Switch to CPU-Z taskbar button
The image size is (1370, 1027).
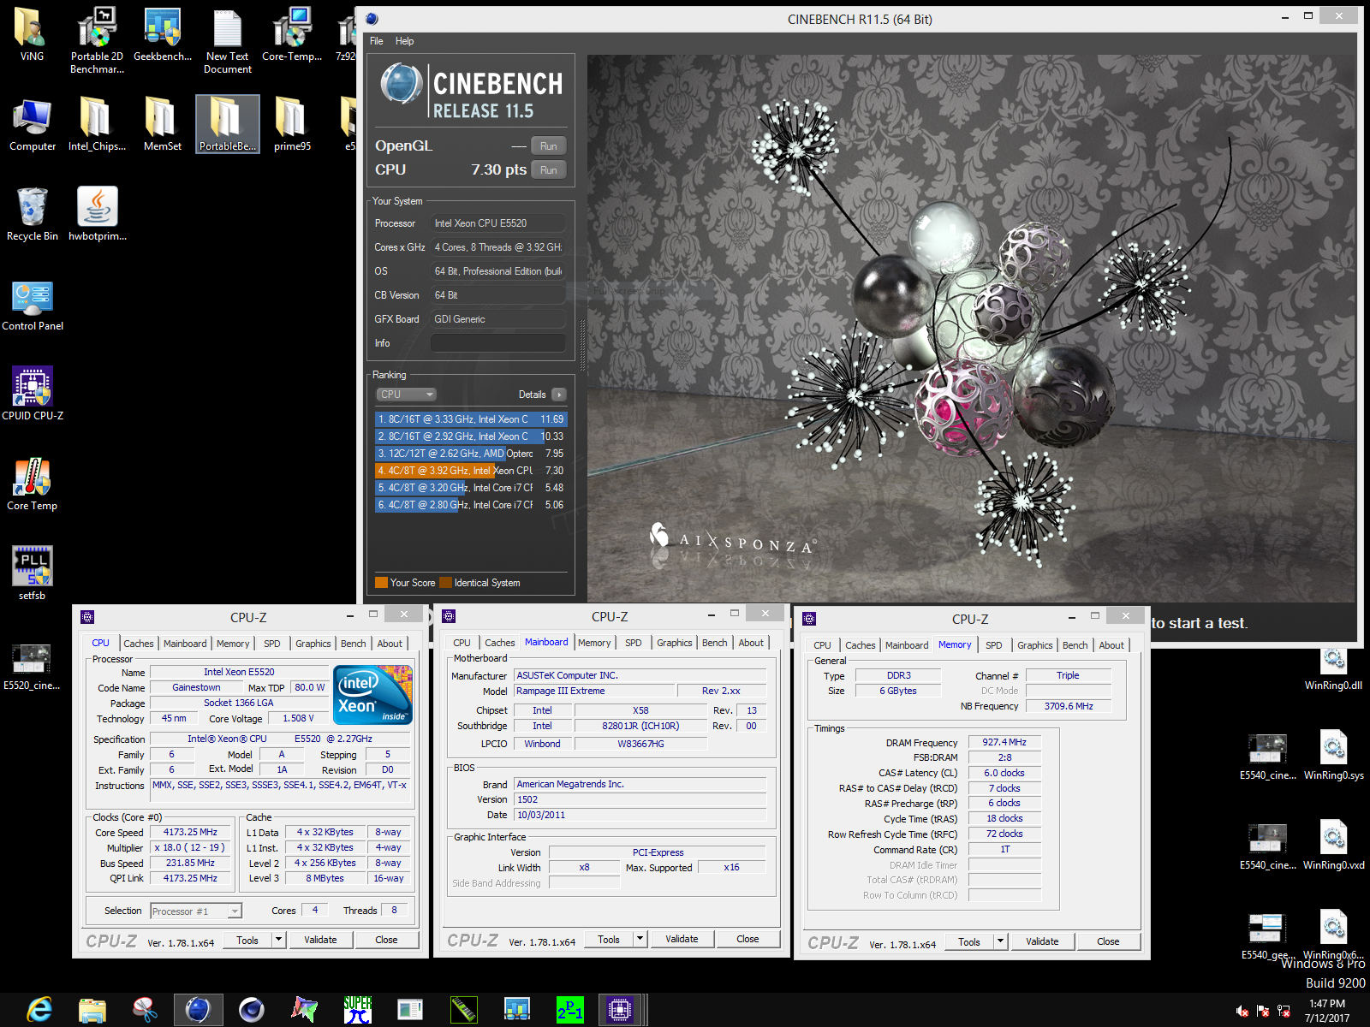(x=619, y=1010)
